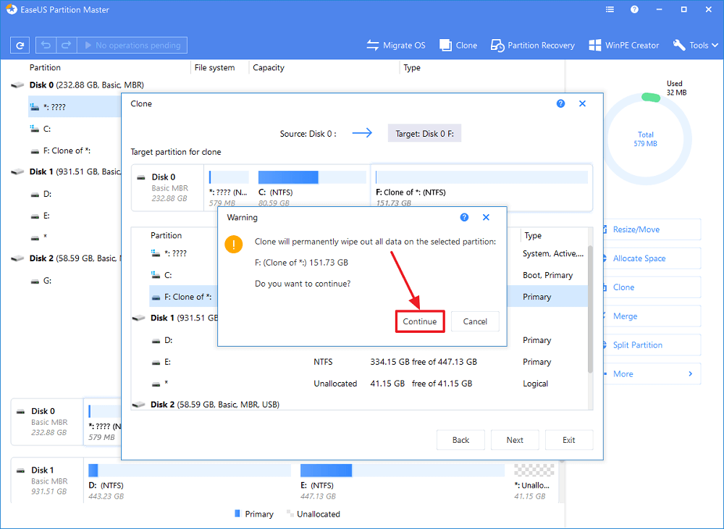This screenshot has height=529, width=724.
Task: Expand the More options in side panel
Action: click(x=652, y=374)
